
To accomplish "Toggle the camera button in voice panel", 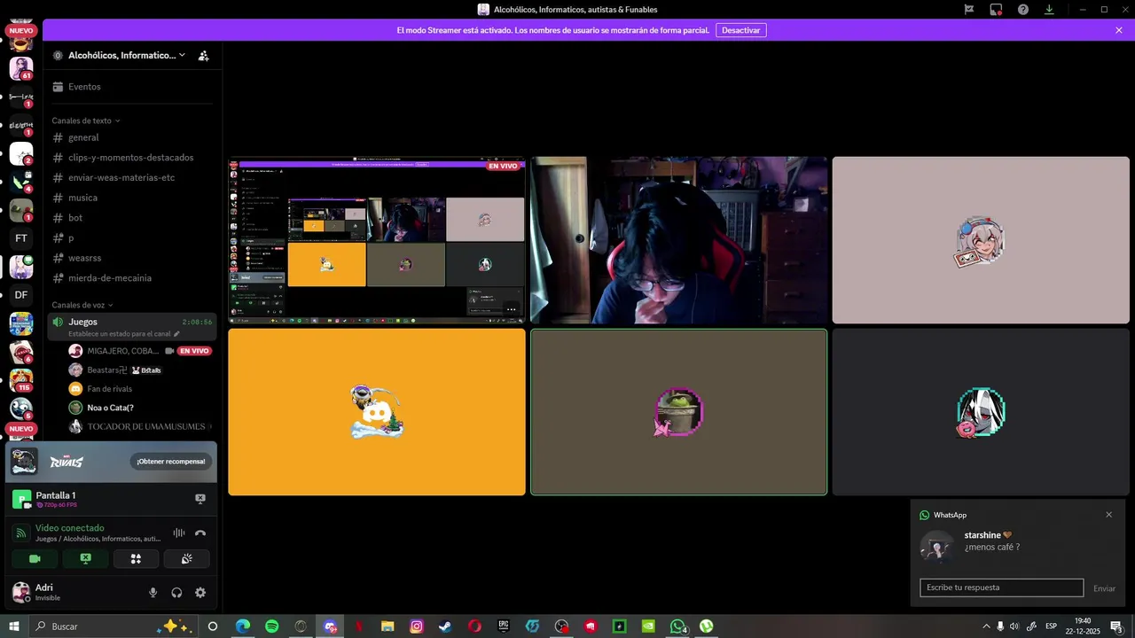I will [x=35, y=558].
